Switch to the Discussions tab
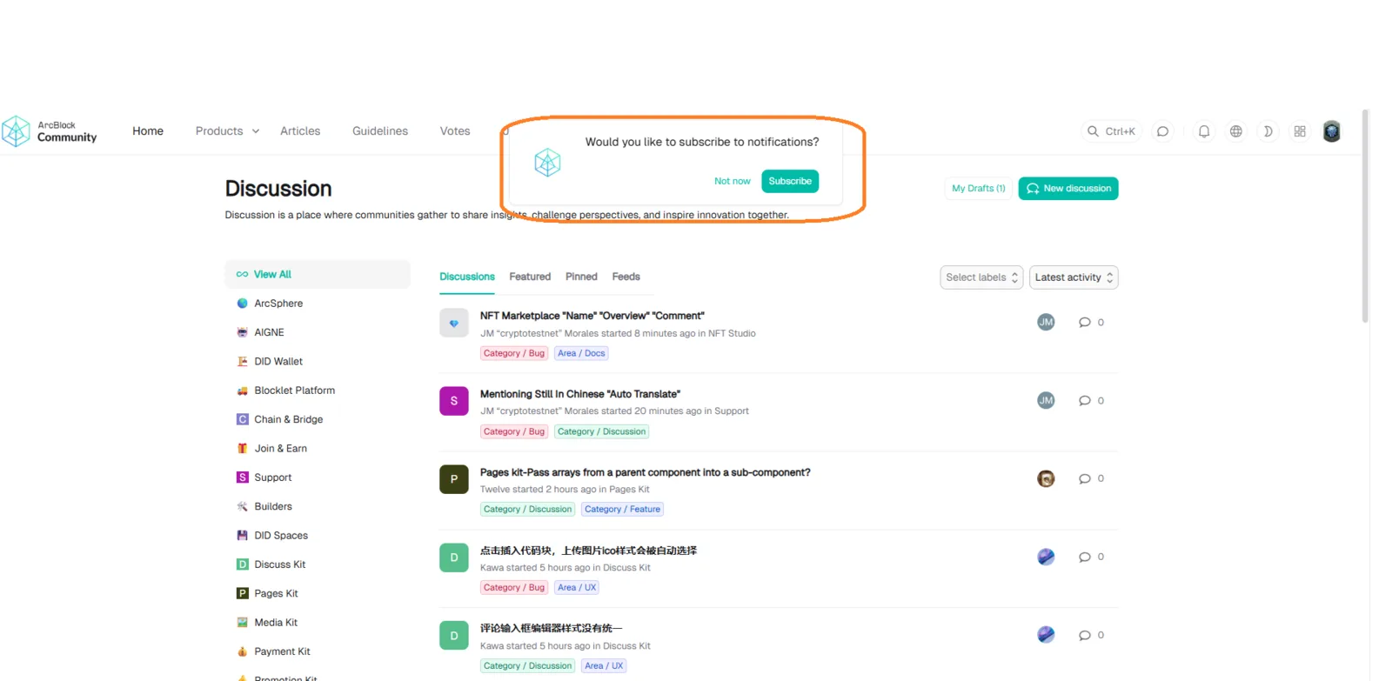This screenshot has height=681, width=1392. coord(467,277)
